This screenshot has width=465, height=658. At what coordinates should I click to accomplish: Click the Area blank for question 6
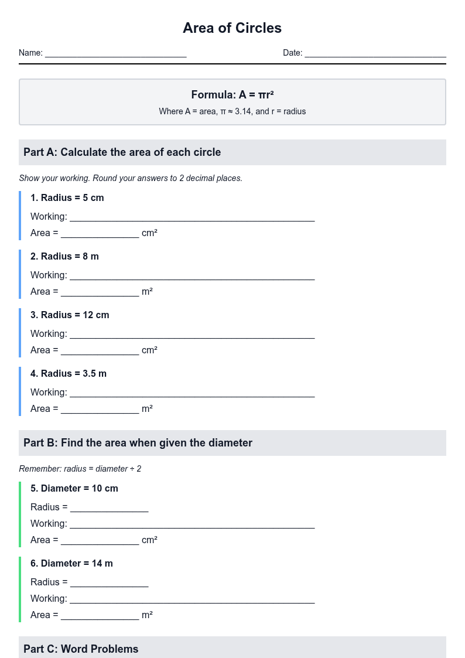tap(100, 615)
